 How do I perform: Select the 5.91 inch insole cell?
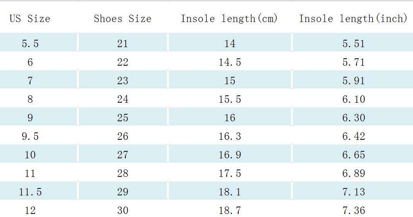[x=354, y=81]
